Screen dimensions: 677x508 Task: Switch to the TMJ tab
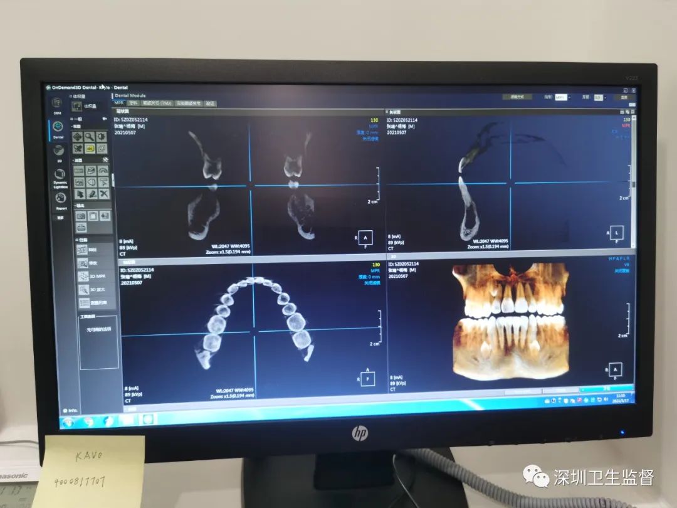click(x=157, y=103)
